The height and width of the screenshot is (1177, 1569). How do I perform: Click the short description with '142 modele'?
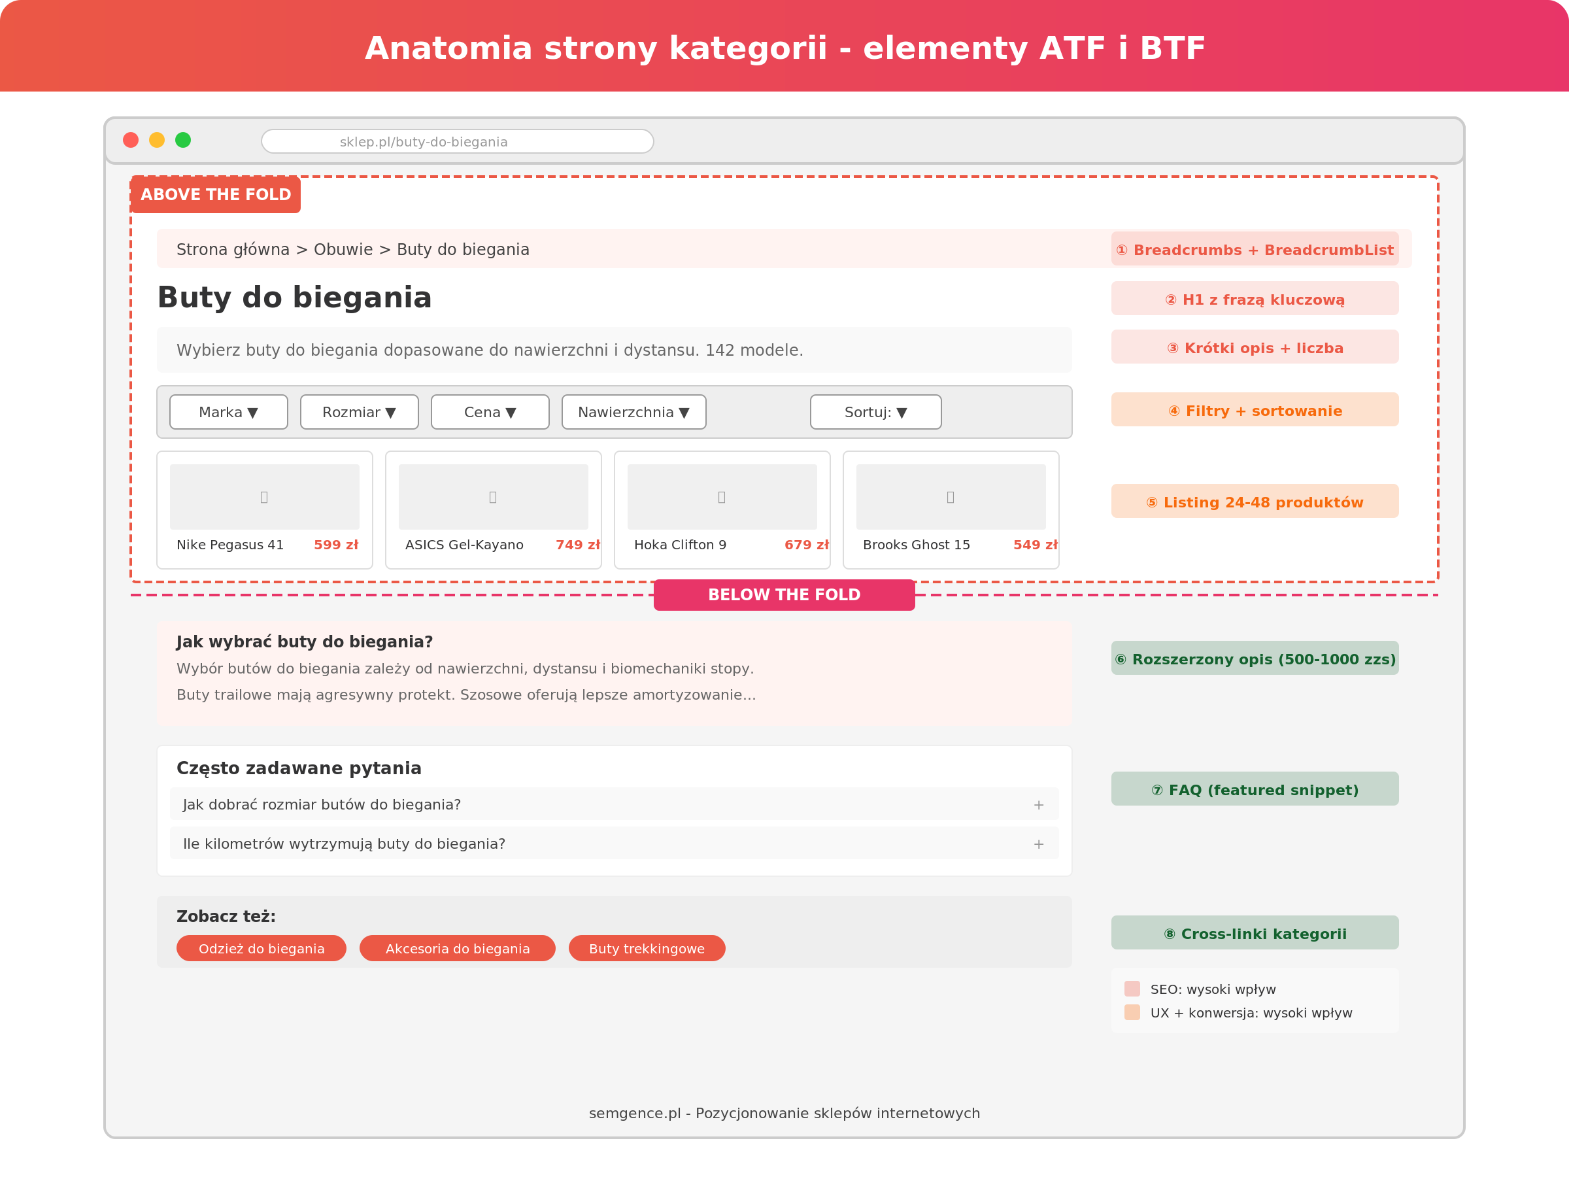(x=615, y=350)
